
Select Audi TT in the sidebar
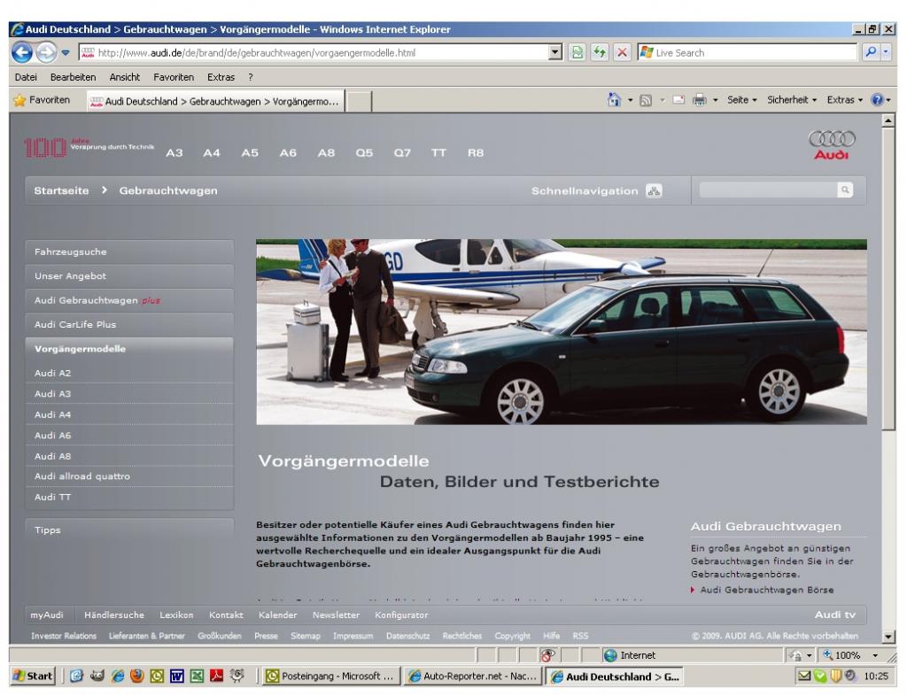129,497
